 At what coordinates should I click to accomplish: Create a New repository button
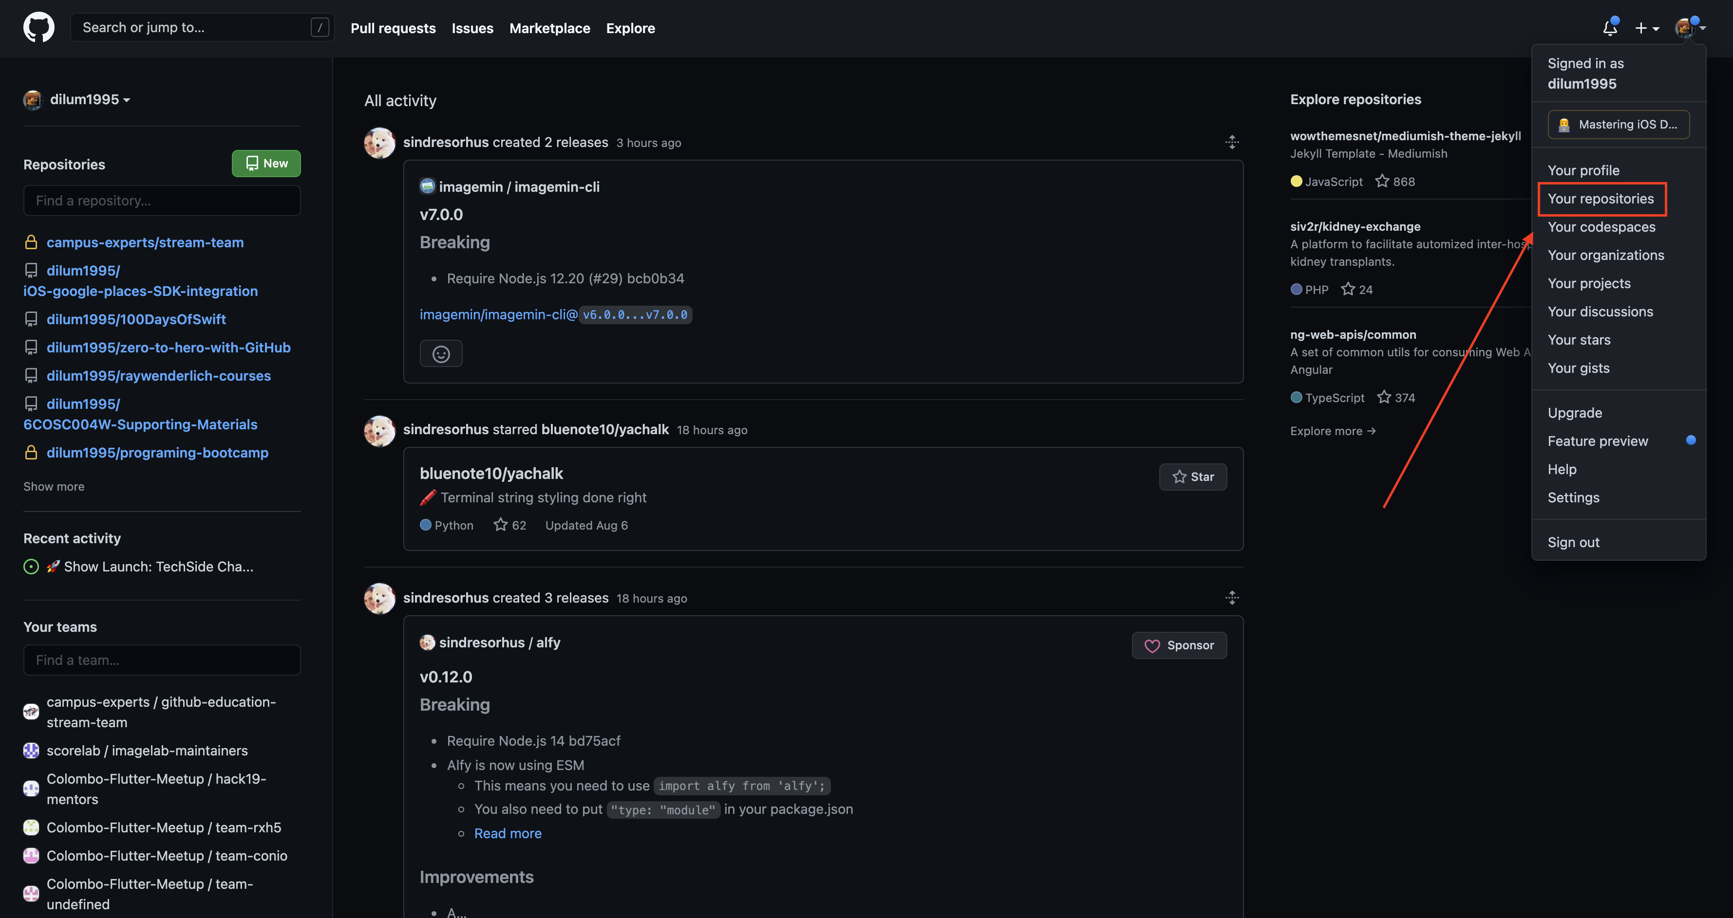point(266,164)
